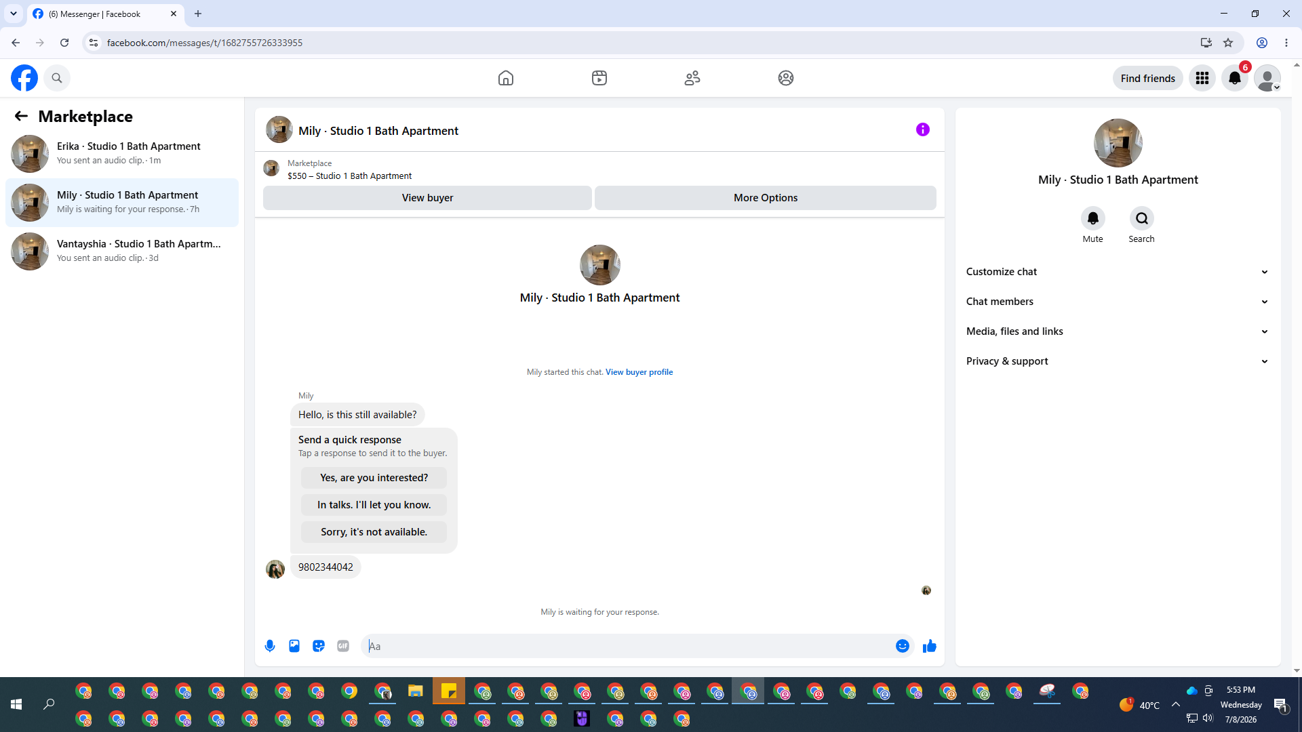Click the listing thumbnail beside $550 Marketplace banner

[271, 168]
